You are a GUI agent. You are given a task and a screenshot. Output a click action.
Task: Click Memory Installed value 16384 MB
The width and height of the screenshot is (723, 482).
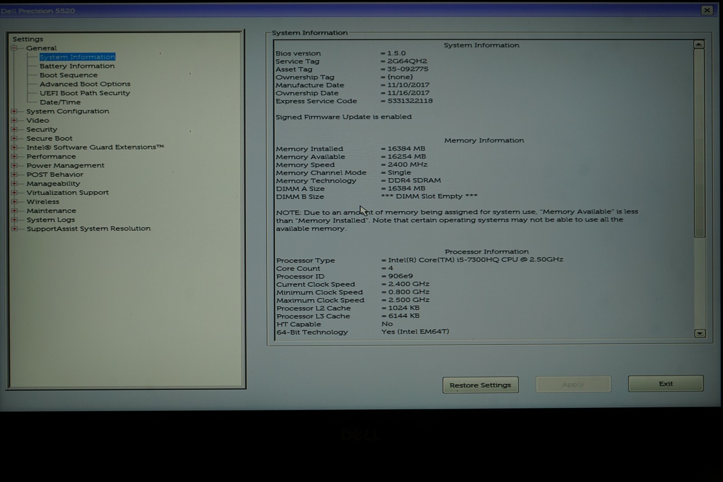coord(406,148)
